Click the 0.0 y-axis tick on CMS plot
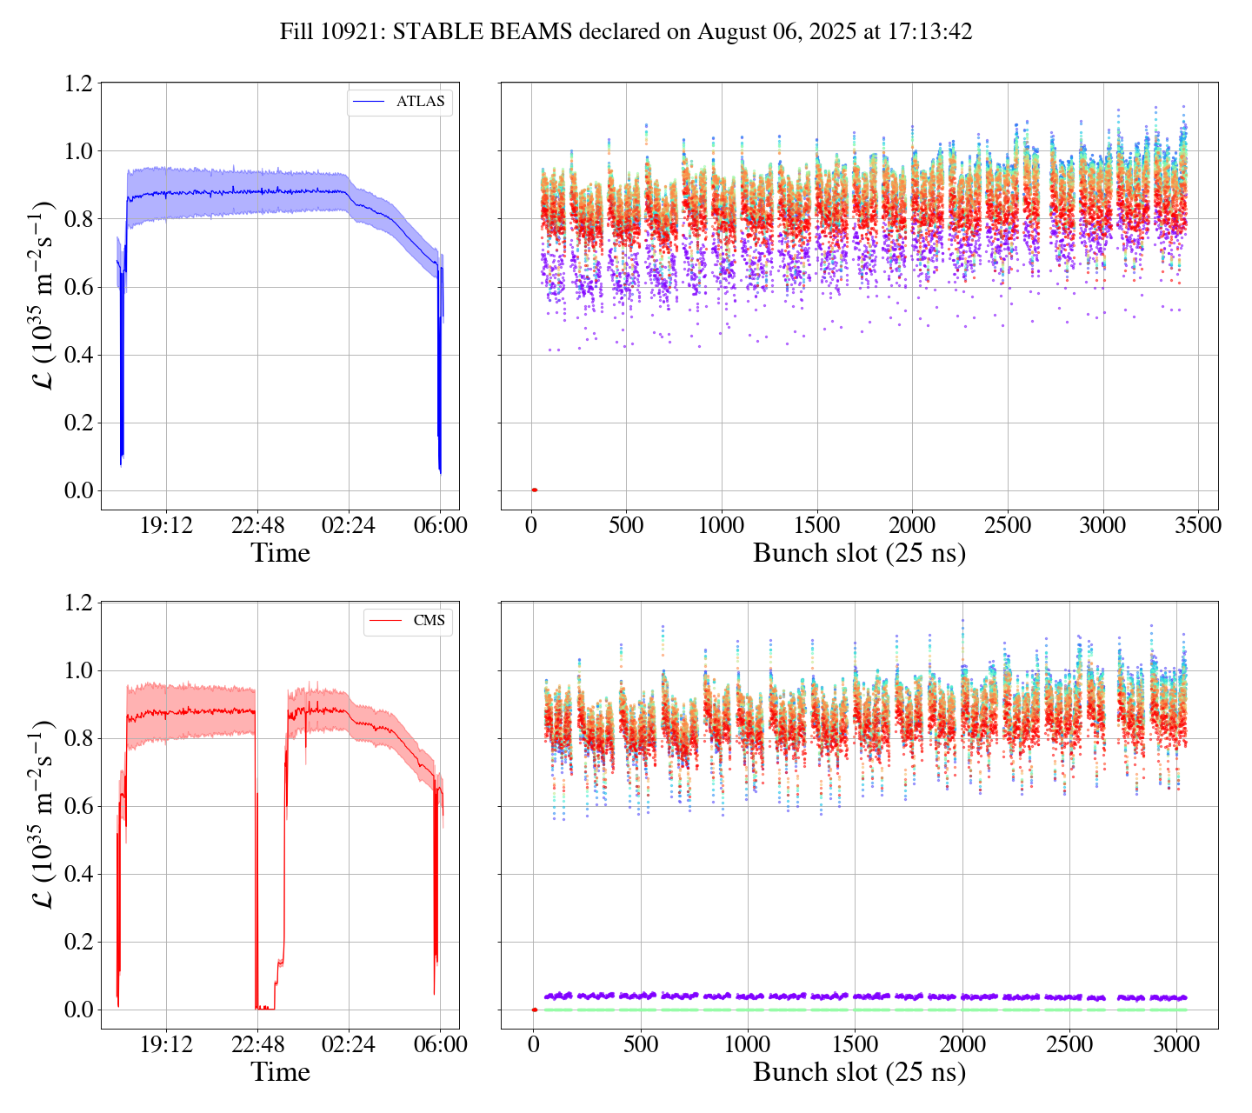This screenshot has width=1252, height=1113. point(78,1010)
